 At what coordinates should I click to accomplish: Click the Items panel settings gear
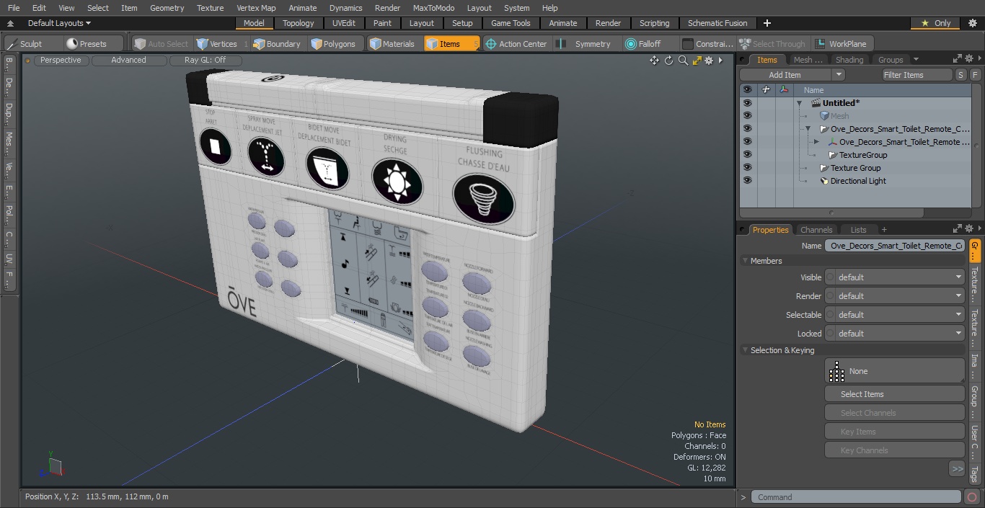pyautogui.click(x=968, y=59)
